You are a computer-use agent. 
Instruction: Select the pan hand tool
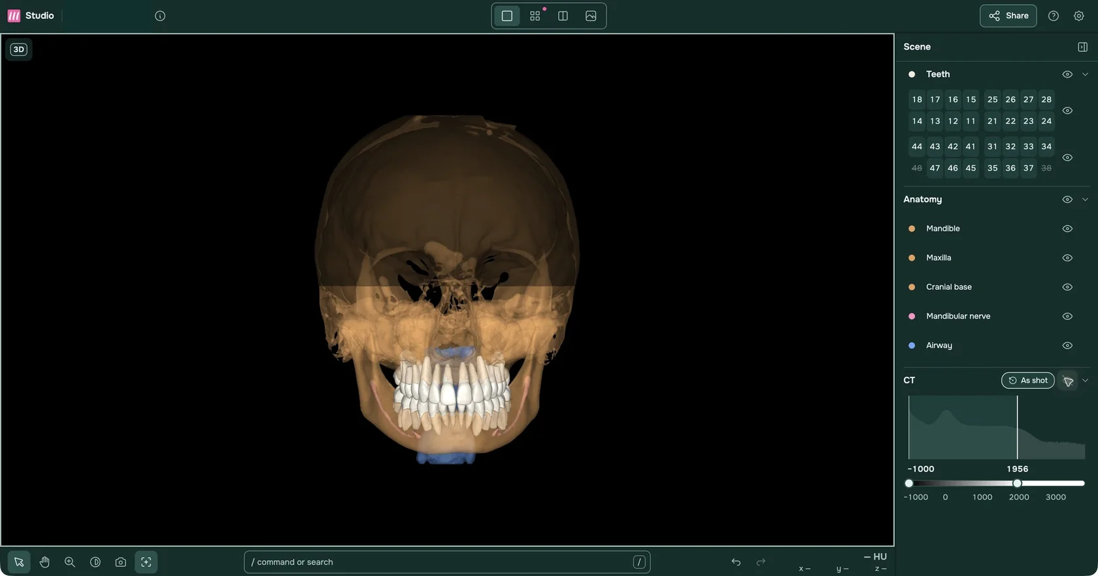[x=44, y=562]
